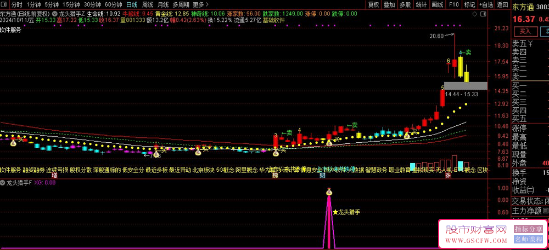549x250 pixels.
Task: Expand 更多 period options
Action: pyautogui.click(x=200, y=4)
